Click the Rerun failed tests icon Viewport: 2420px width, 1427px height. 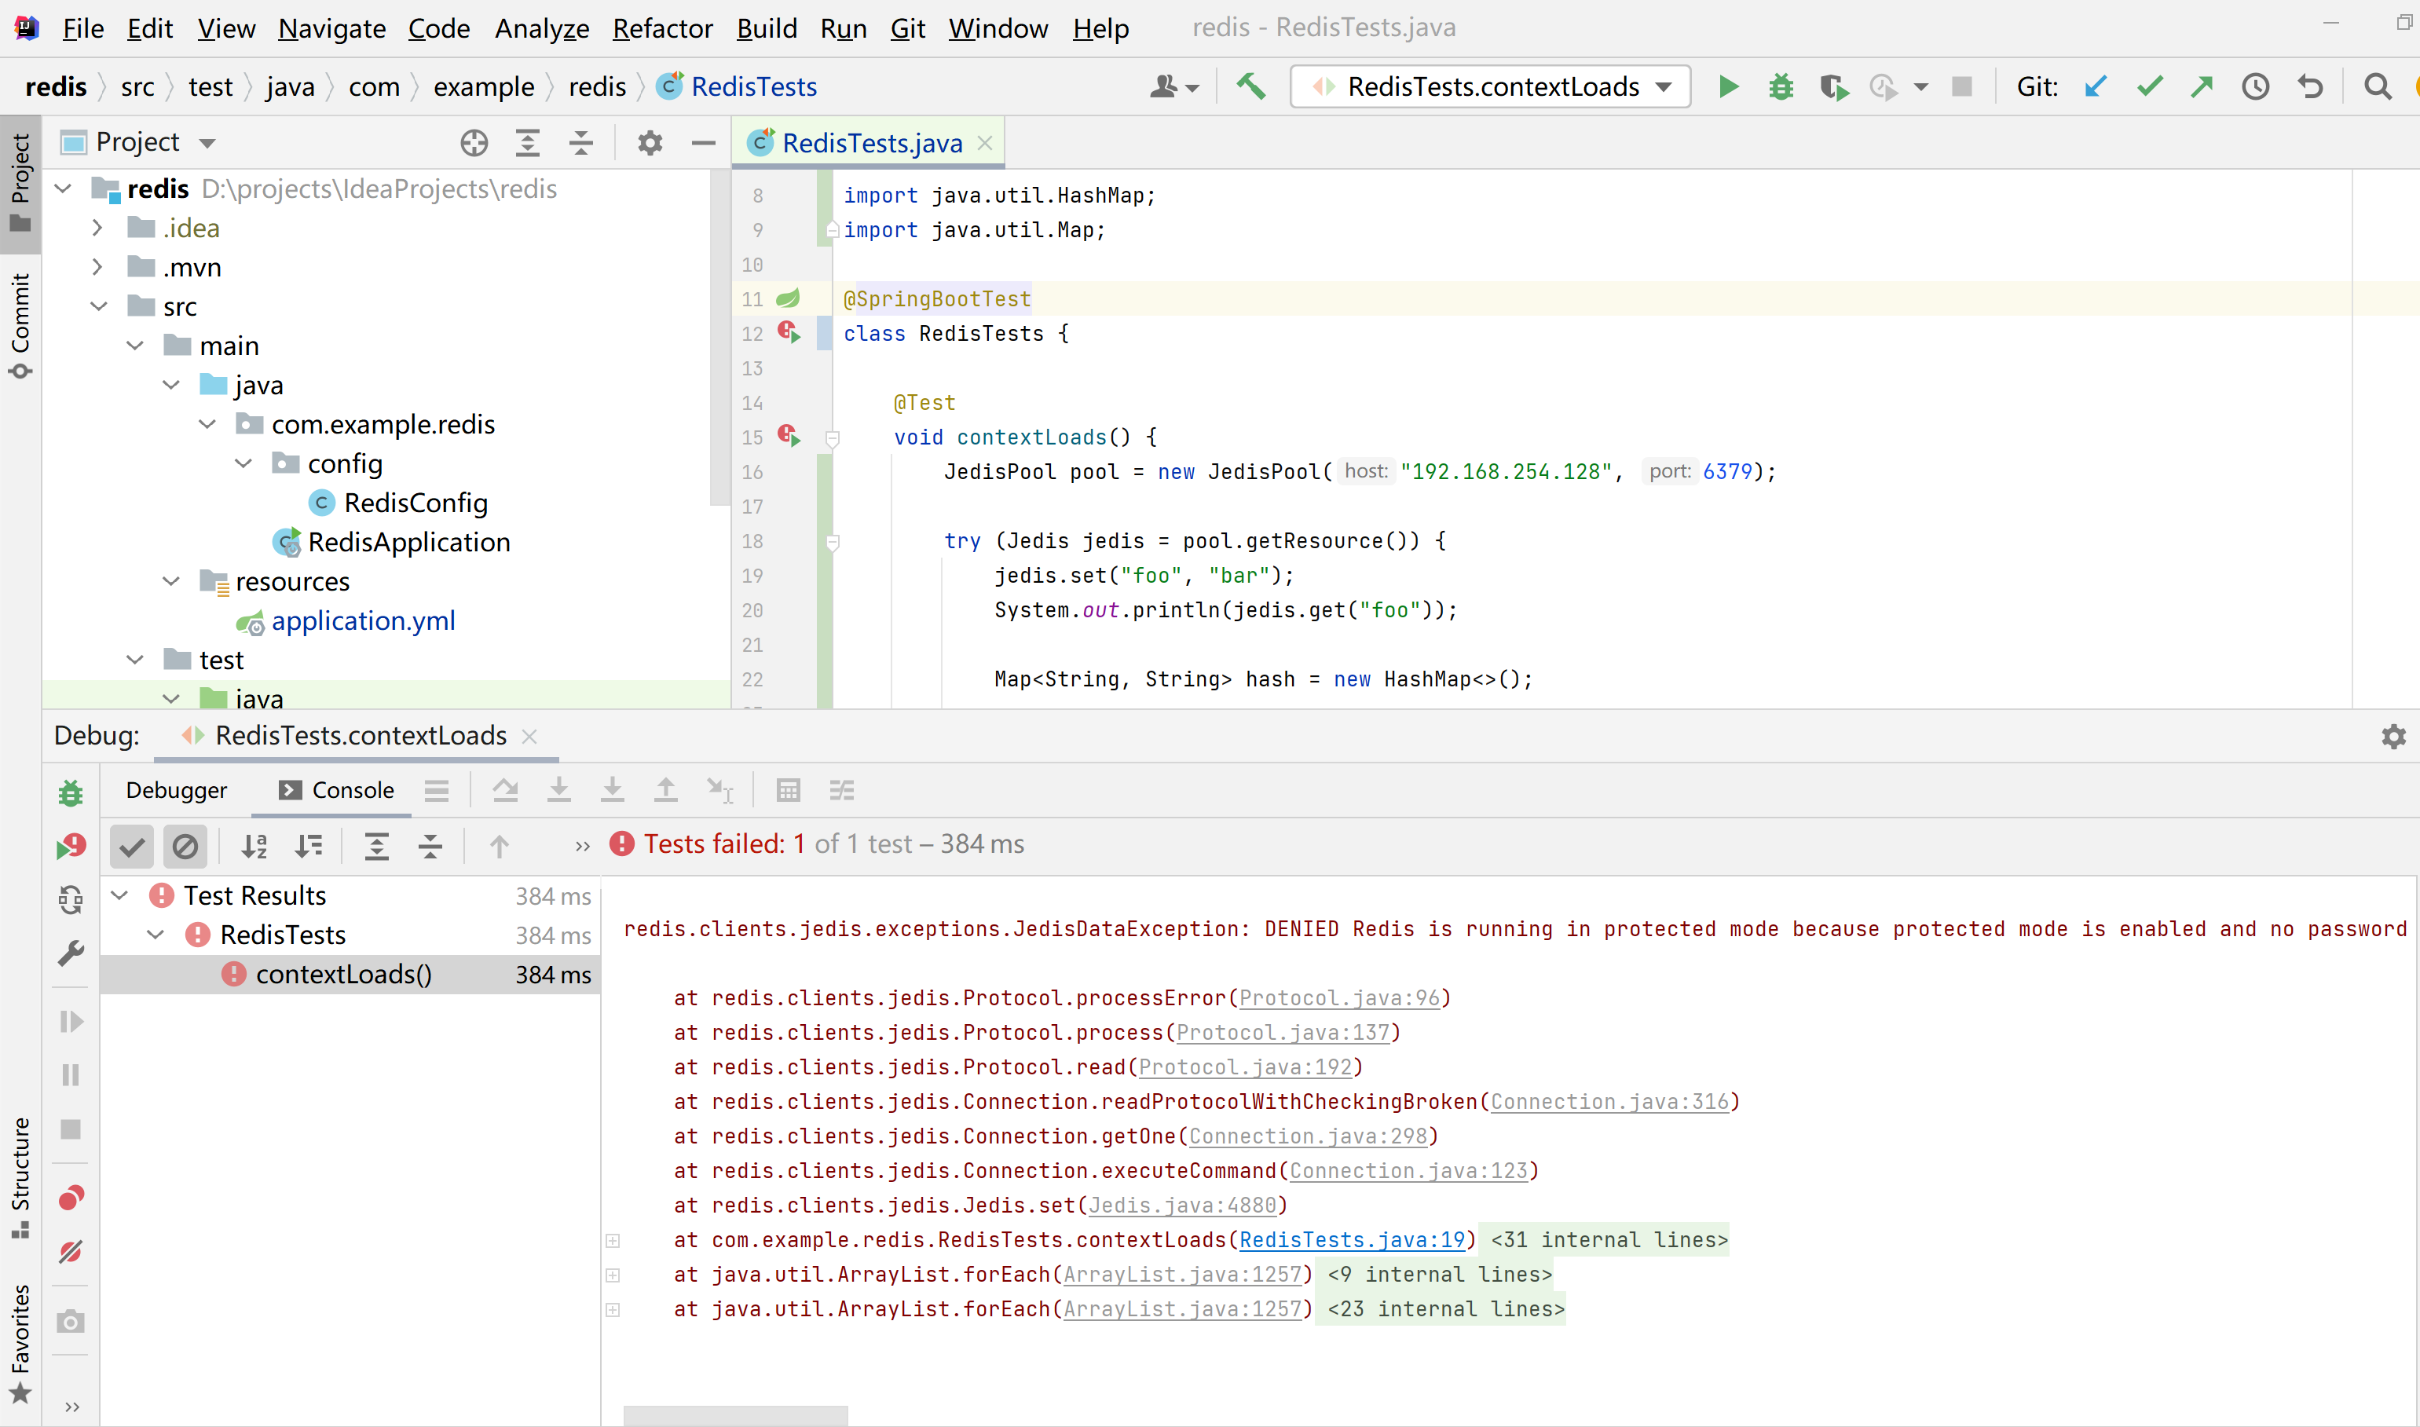[70, 846]
